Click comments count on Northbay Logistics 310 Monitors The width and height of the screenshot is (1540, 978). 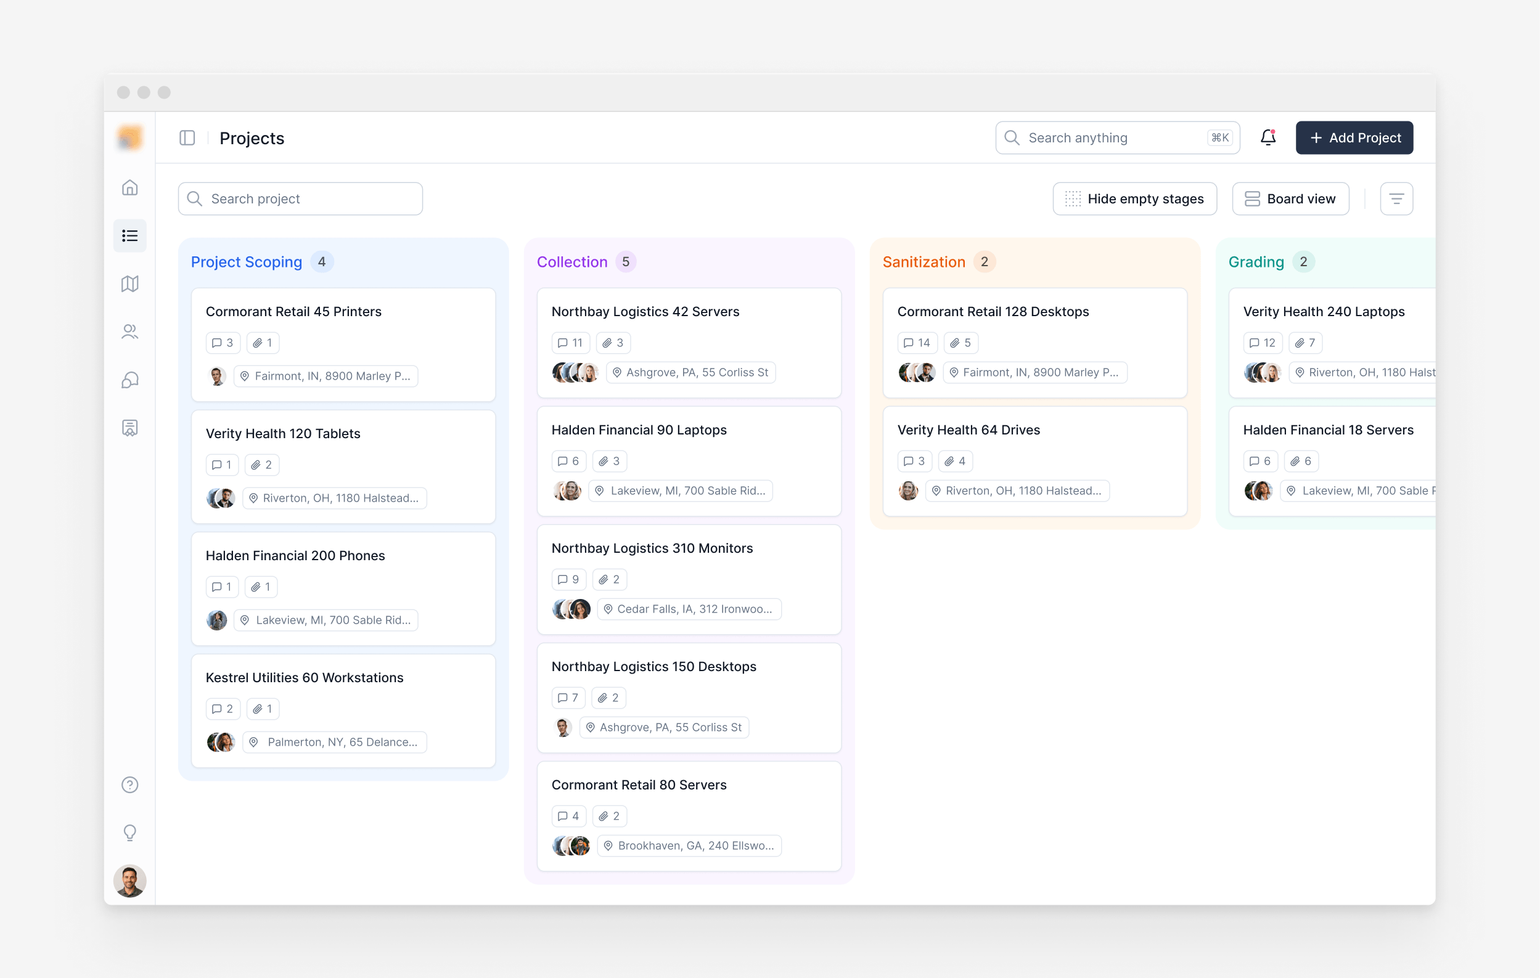point(568,579)
